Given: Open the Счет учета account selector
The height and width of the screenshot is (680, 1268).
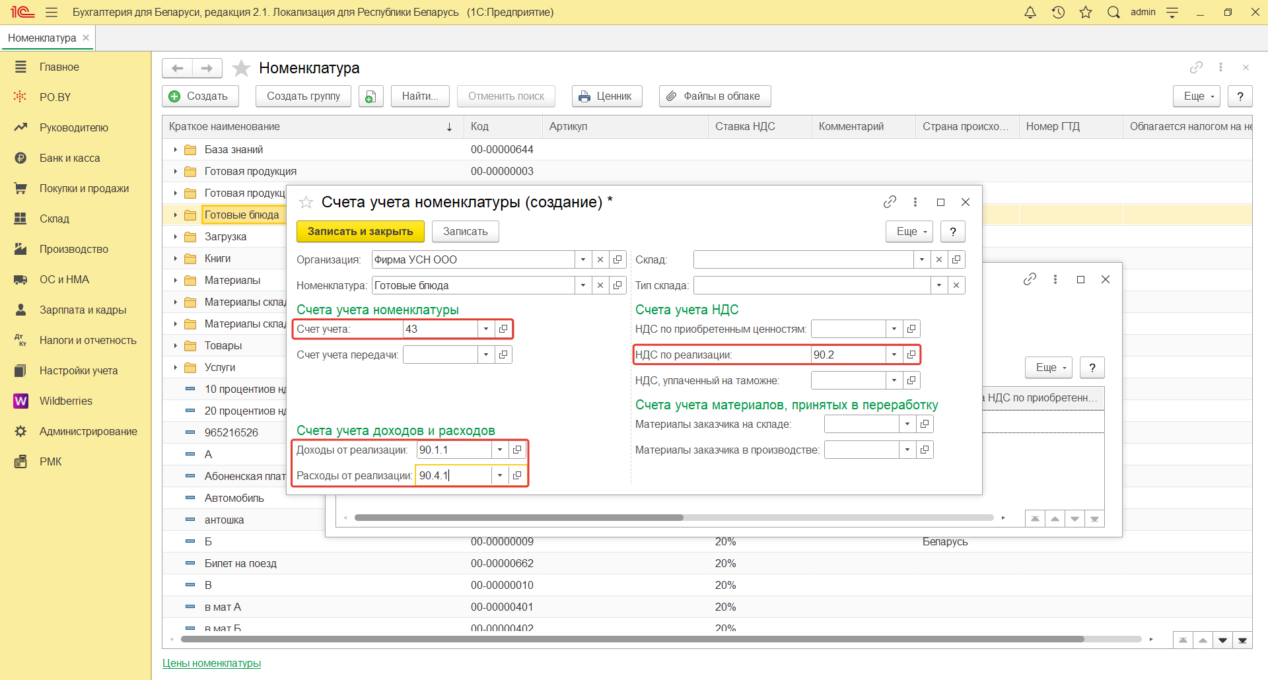Looking at the screenshot, I should [x=503, y=329].
